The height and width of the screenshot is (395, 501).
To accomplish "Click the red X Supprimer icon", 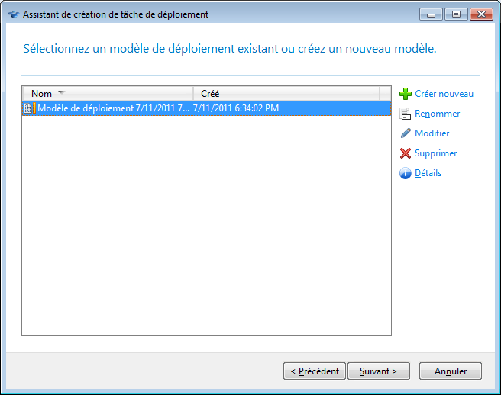I will pyautogui.click(x=406, y=153).
